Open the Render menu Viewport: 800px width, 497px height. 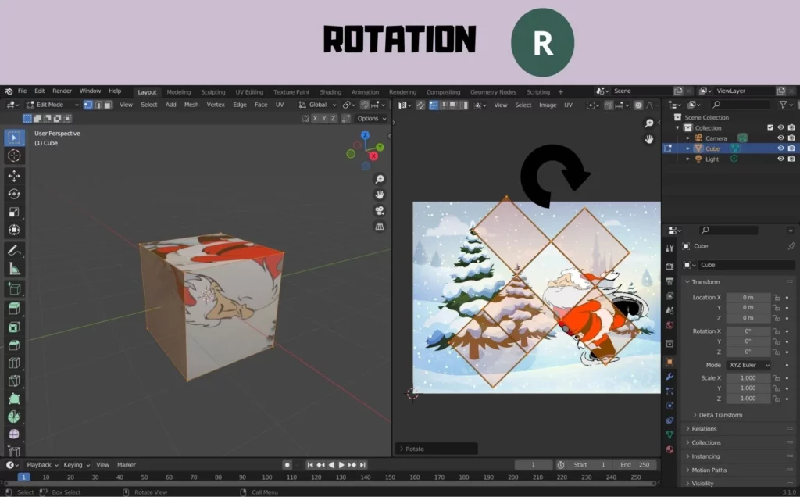click(x=62, y=91)
